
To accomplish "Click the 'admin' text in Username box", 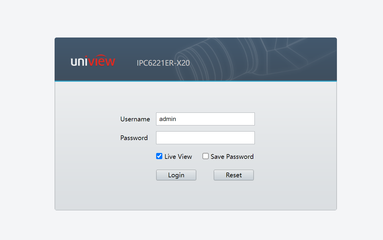I will 168,119.
